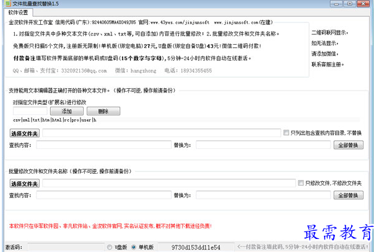Click the website text www.43yes.com/jinjunsoft

coord(180,22)
